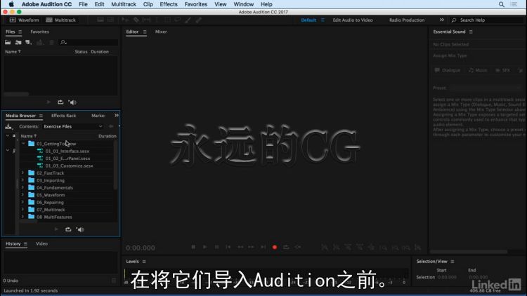Click the Search Help input field
Screen dimensions: 527x296
pyautogui.click(x=487, y=20)
